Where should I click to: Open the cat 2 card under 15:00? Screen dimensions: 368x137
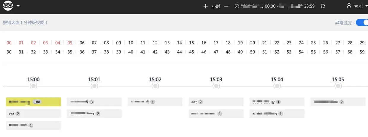point(34,114)
